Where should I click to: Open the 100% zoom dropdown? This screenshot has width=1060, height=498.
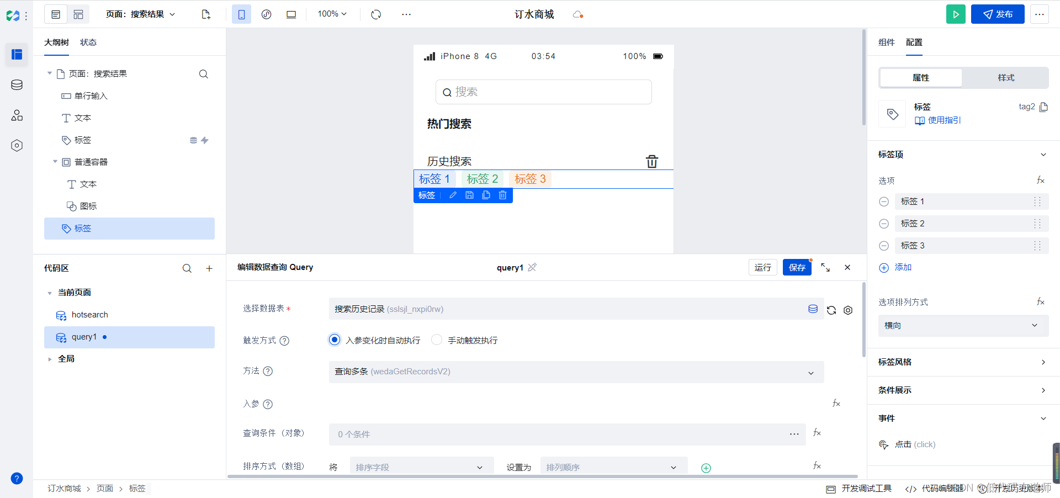click(x=332, y=14)
